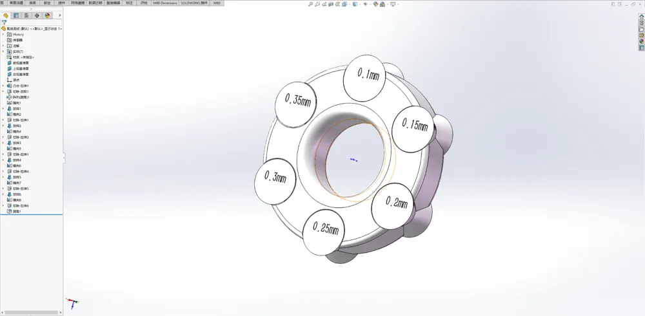Screen dimensions: 645x316
Task: Expand the History folder
Action: click(3, 35)
